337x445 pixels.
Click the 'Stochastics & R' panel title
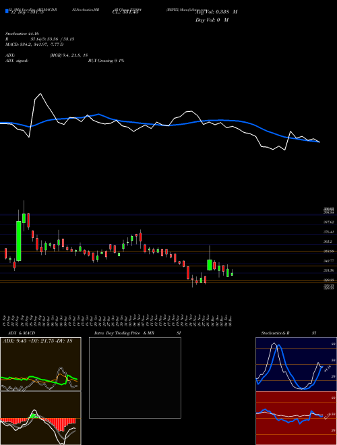(x=275, y=333)
